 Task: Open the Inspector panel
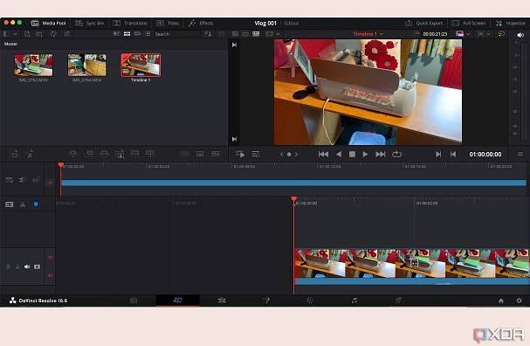(x=511, y=24)
